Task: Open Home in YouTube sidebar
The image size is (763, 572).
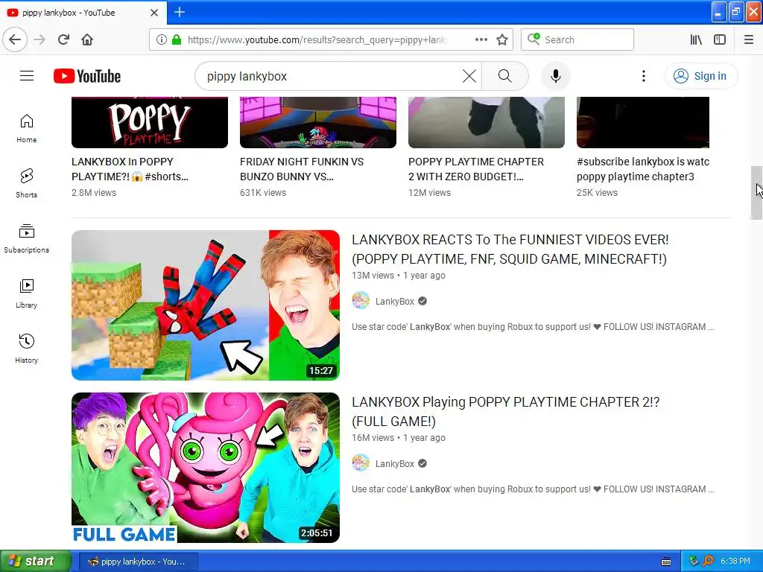Action: tap(27, 128)
